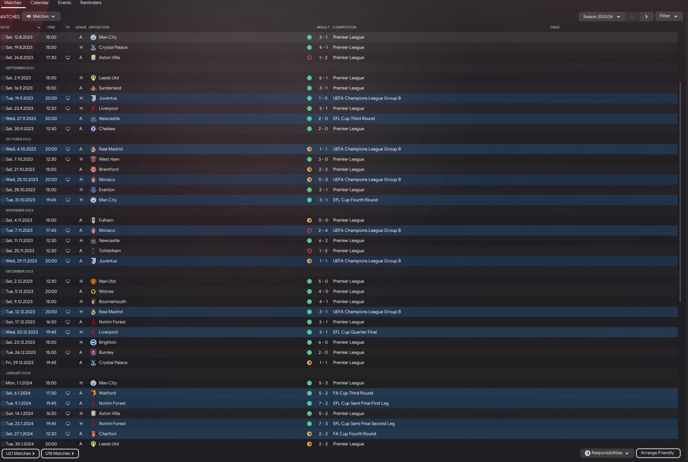This screenshot has height=462, width=688.
Task: Click the Charlton club badge
Action: pyautogui.click(x=93, y=434)
